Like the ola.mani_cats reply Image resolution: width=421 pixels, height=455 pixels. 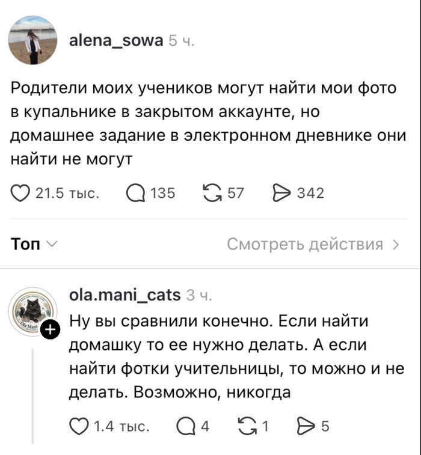(x=78, y=427)
